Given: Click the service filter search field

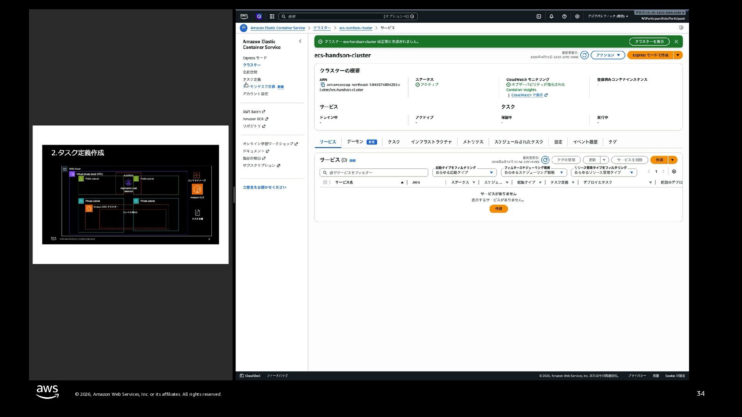Looking at the screenshot, I should (x=374, y=173).
